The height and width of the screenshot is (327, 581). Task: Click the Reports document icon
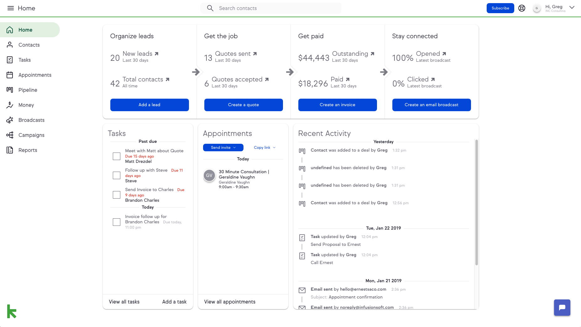pyautogui.click(x=10, y=150)
